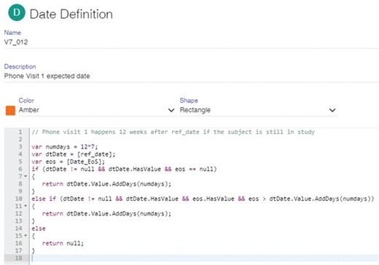Click the var numdays line in editor
The height and width of the screenshot is (265, 379).
[x=65, y=147]
